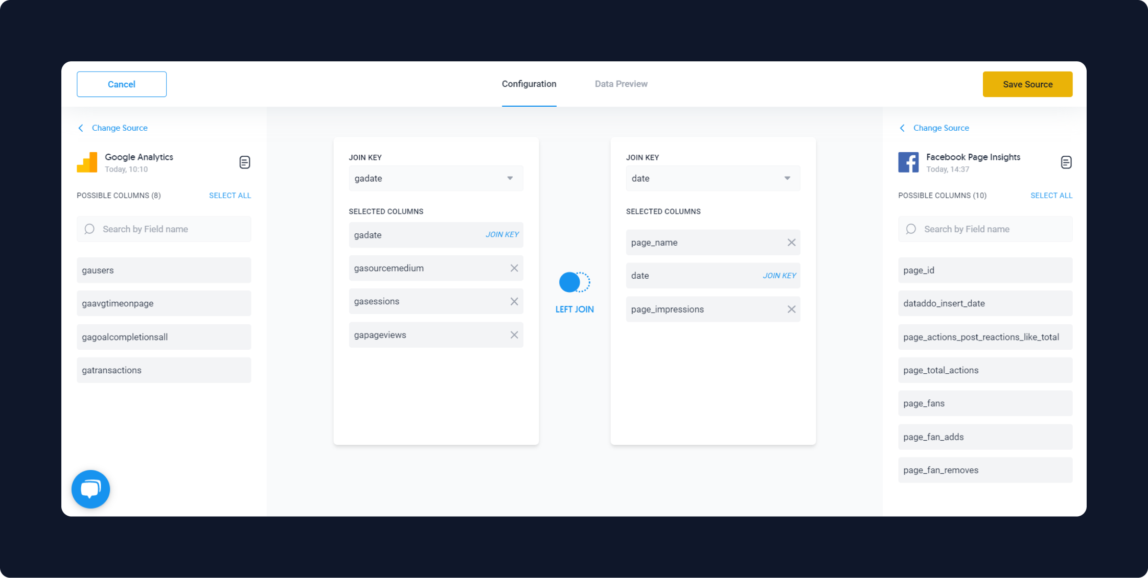Open the Configuration tab
Screen dimensions: 1148x578
[x=529, y=83]
